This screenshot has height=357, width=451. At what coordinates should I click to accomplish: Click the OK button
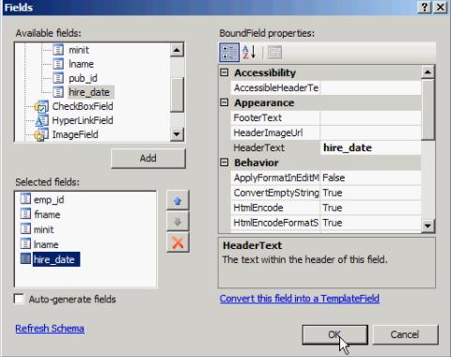(x=334, y=334)
